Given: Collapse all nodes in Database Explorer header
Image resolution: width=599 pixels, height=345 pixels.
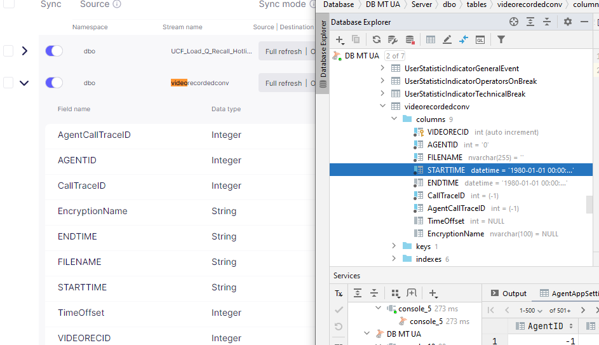Looking at the screenshot, I should pos(547,22).
